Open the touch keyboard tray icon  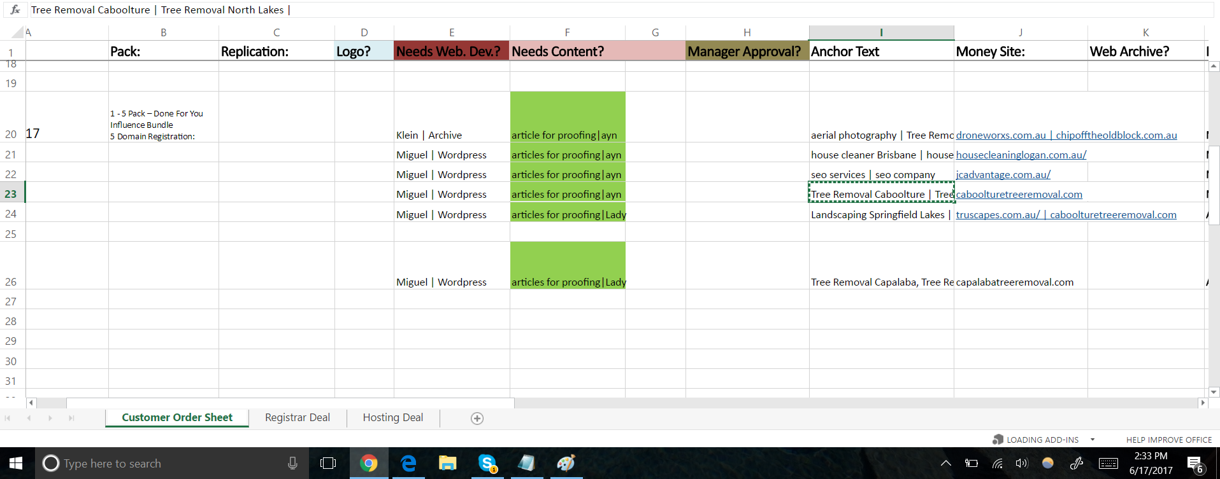(1108, 463)
